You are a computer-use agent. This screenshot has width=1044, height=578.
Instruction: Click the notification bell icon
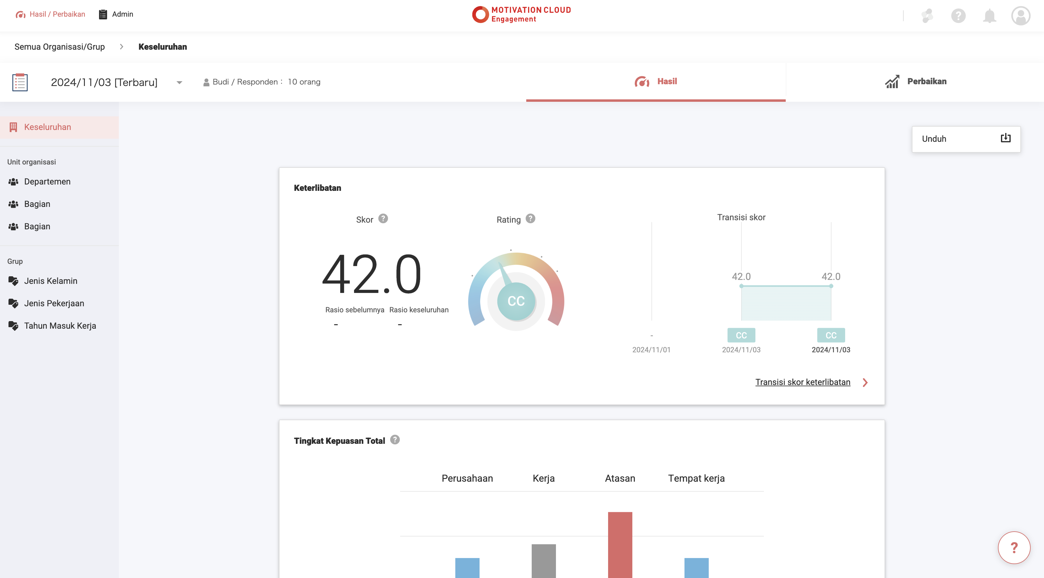click(989, 16)
